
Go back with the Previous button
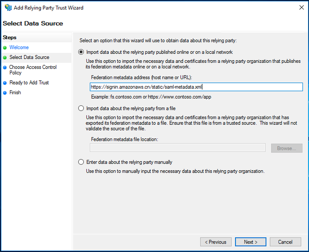pyautogui.click(x=216, y=242)
